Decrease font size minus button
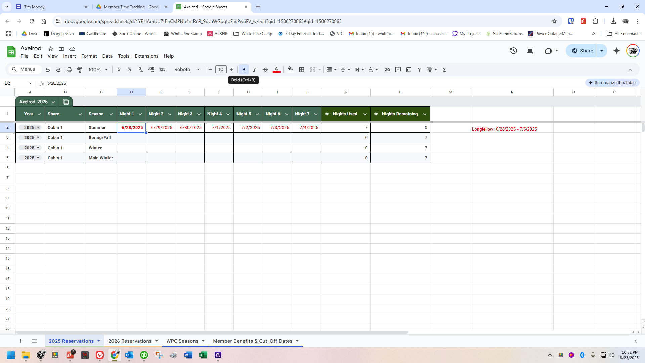 [x=210, y=70]
